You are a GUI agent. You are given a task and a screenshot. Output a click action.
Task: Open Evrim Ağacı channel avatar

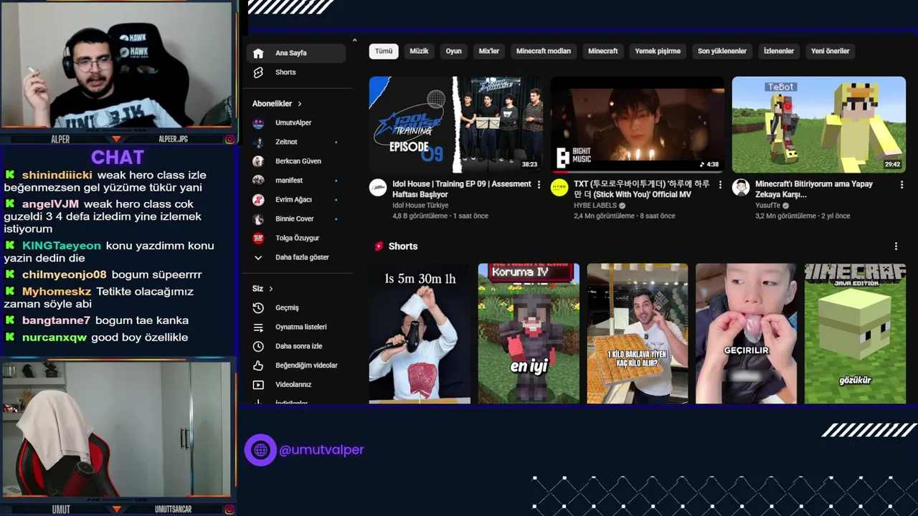click(x=258, y=200)
